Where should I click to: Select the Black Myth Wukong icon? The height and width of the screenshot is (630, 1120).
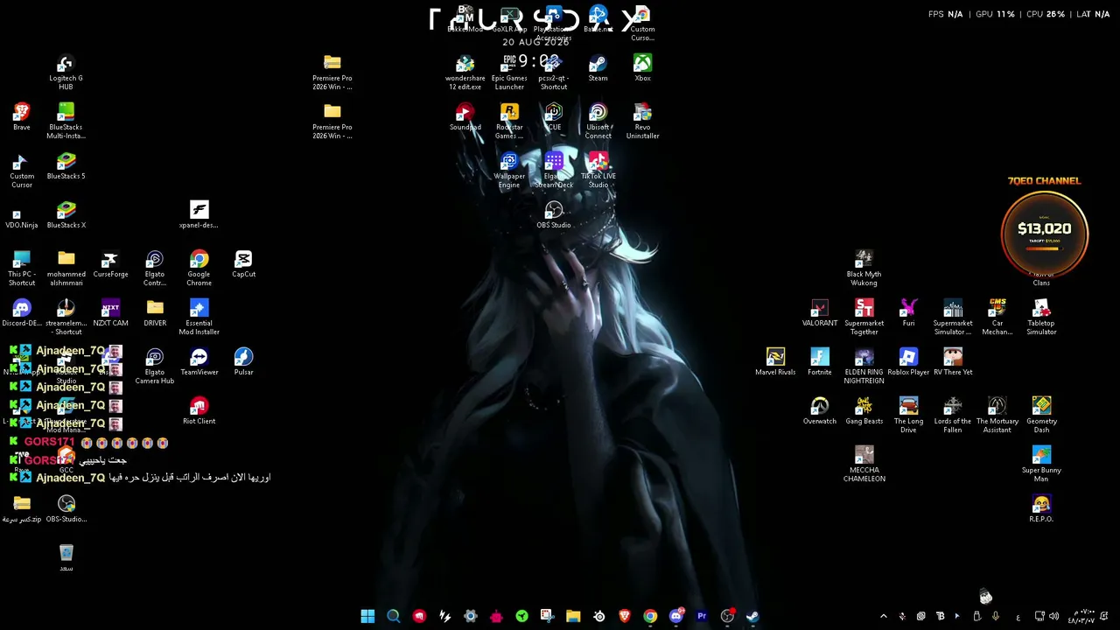tap(864, 269)
